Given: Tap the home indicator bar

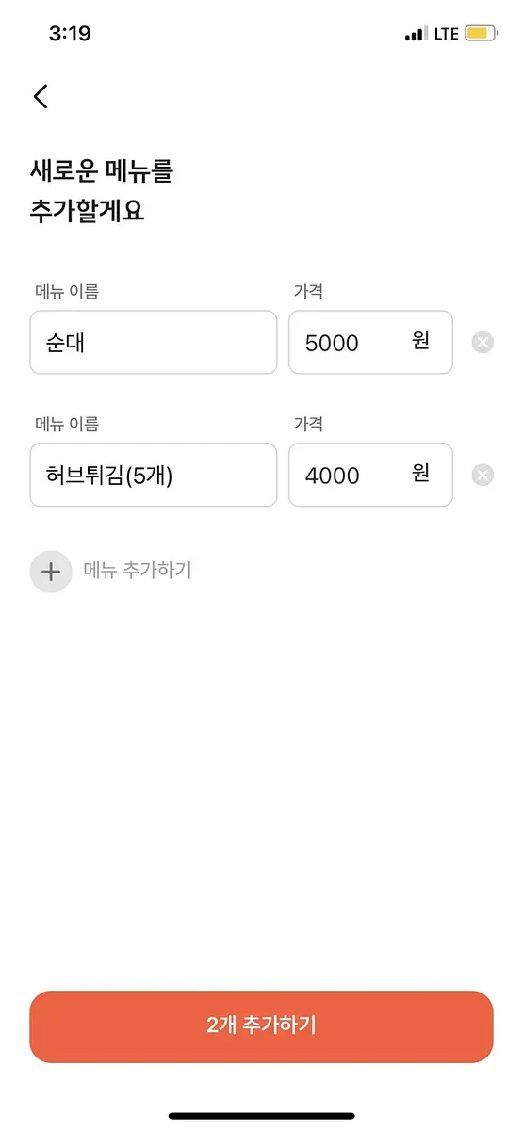Looking at the screenshot, I should (262, 1116).
